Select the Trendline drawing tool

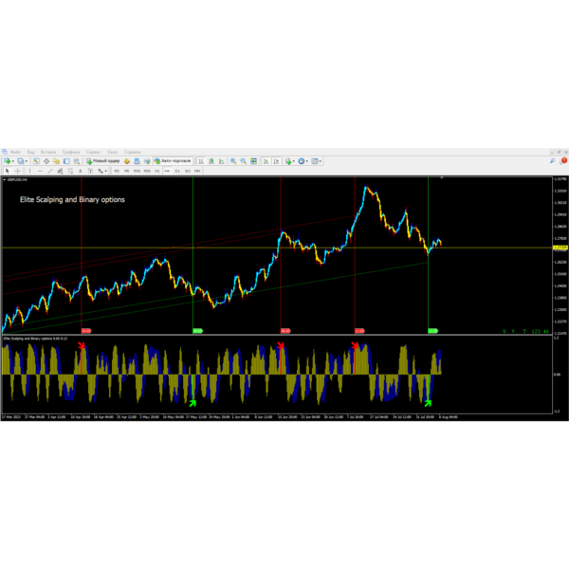[50, 171]
